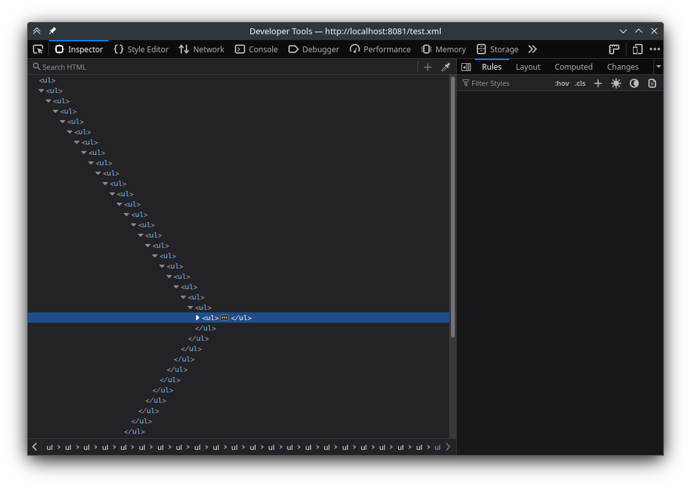
Task: Select iframe frame picker icon
Action: point(614,49)
